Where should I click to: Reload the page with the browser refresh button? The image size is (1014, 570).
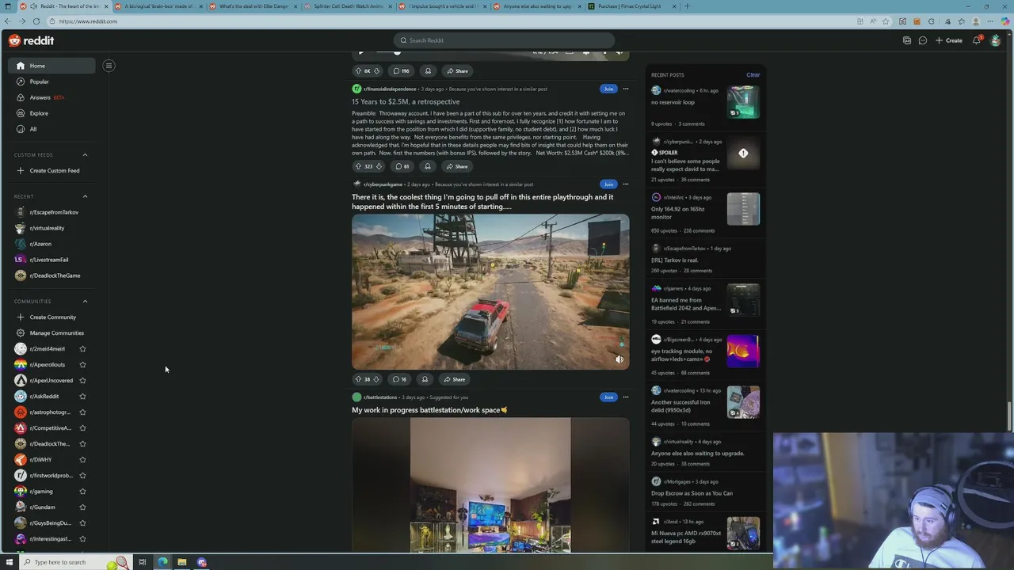pyautogui.click(x=36, y=21)
